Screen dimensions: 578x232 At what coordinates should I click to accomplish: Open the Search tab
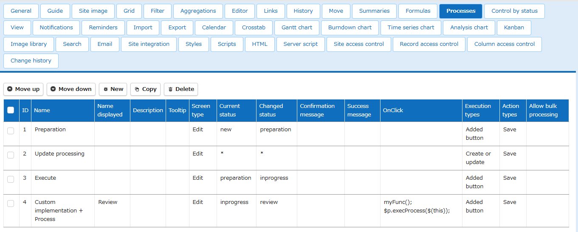(72, 44)
